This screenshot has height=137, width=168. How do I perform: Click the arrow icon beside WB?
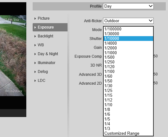pos(35,45)
